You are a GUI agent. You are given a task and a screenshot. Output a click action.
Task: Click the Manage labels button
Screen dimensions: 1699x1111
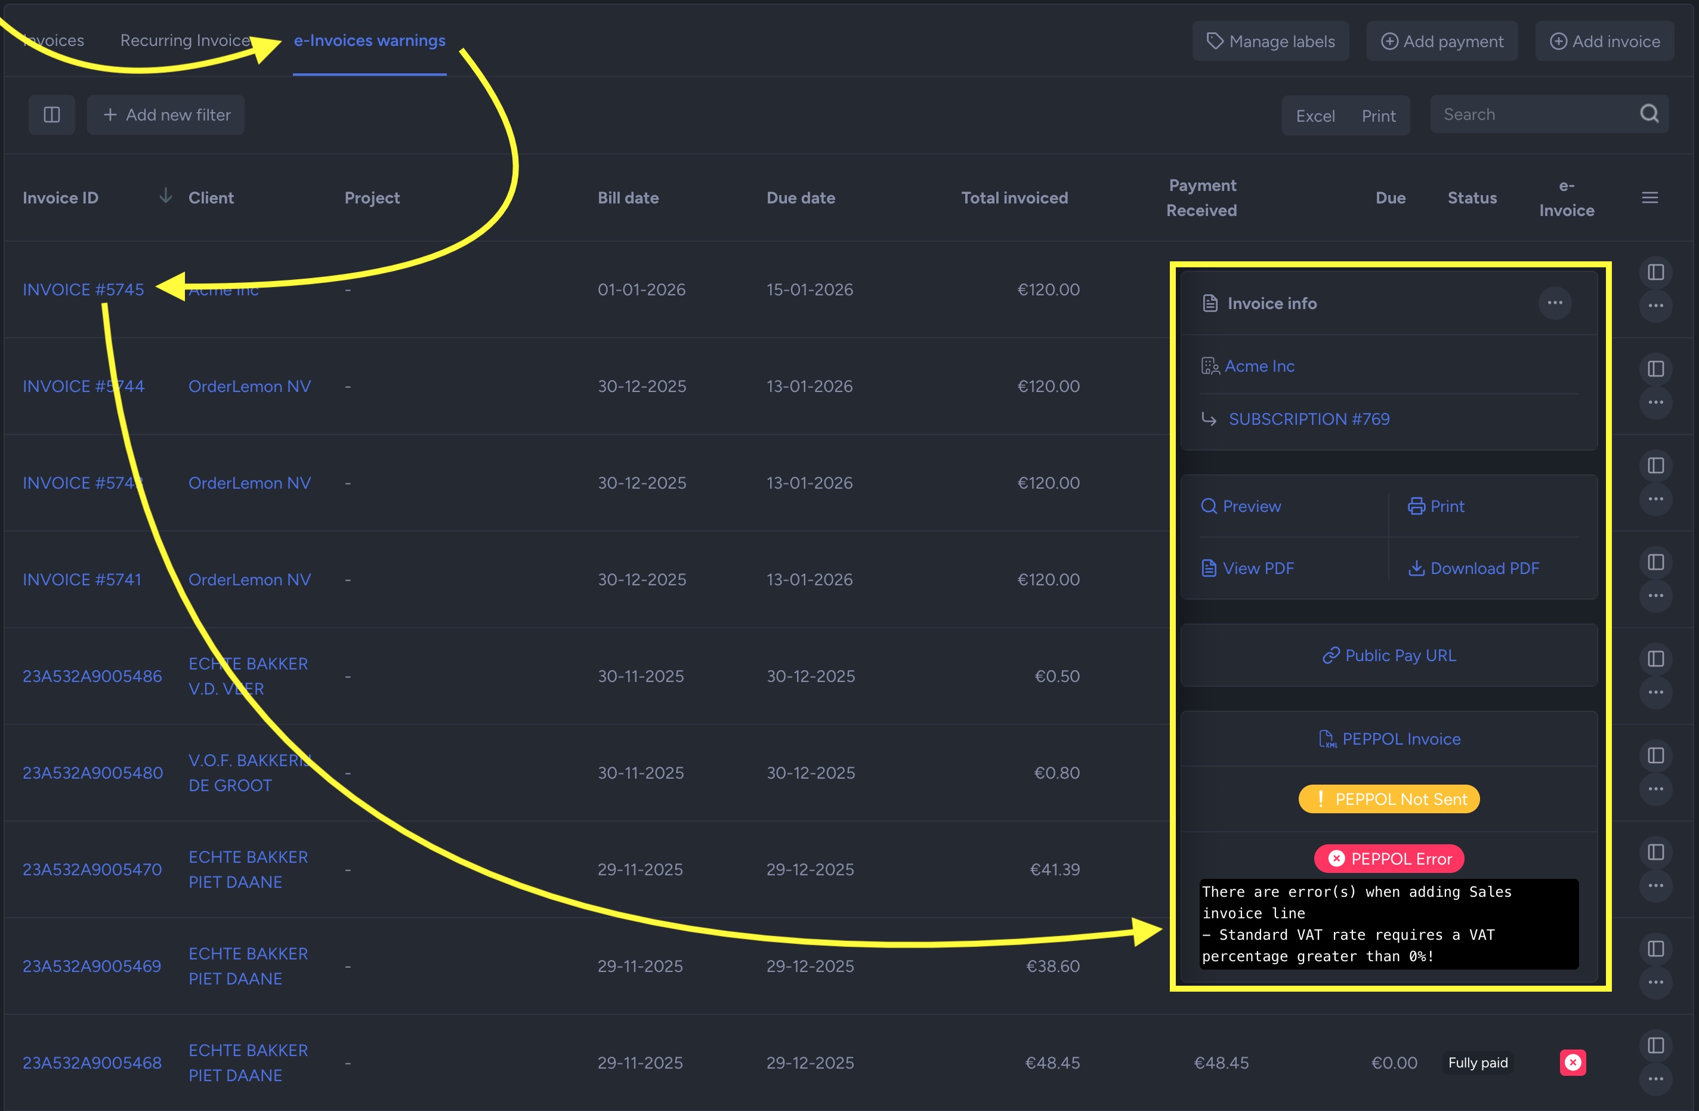coord(1270,41)
